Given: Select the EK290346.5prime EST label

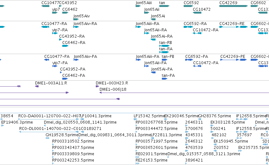Looking at the screenshot, I should click(181, 116).
